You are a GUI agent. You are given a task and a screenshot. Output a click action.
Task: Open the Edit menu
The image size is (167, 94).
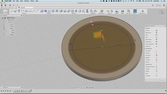point(17,1)
